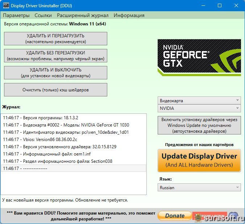This screenshot has height=224, width=245.
Task: Click the Update Display Driver partner banner
Action: point(199,160)
